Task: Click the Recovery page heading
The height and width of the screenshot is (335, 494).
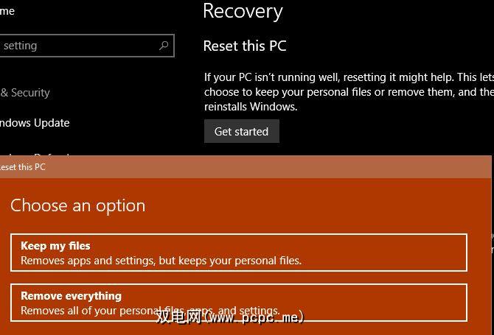Action: [243, 12]
